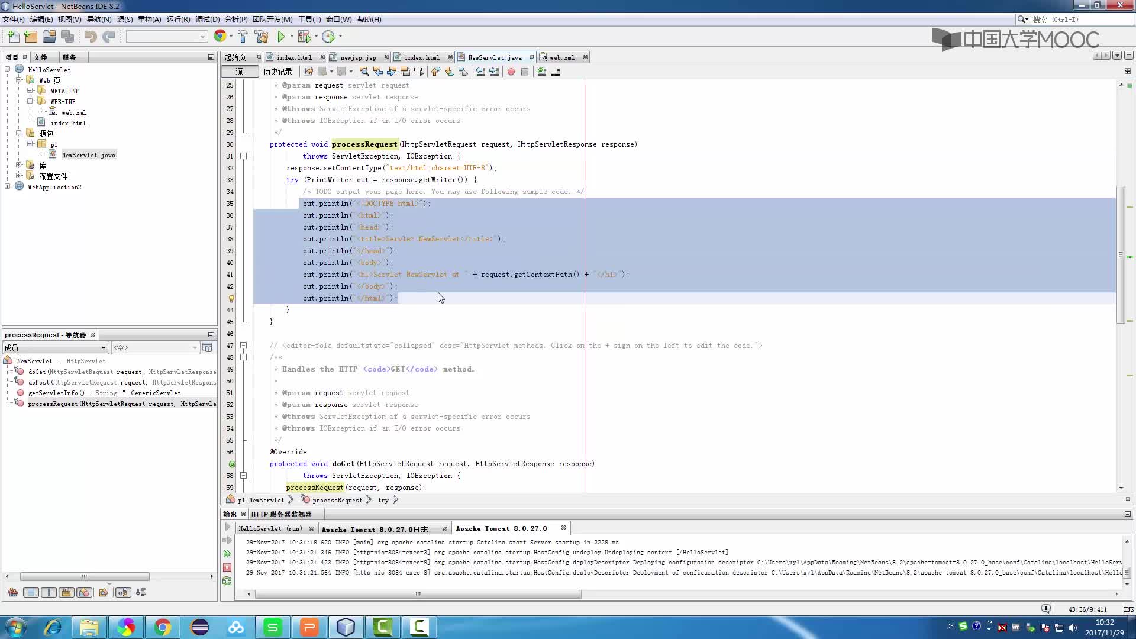Click the Refresh server icon in the output panel
This screenshot has height=639, width=1136.
227,581
